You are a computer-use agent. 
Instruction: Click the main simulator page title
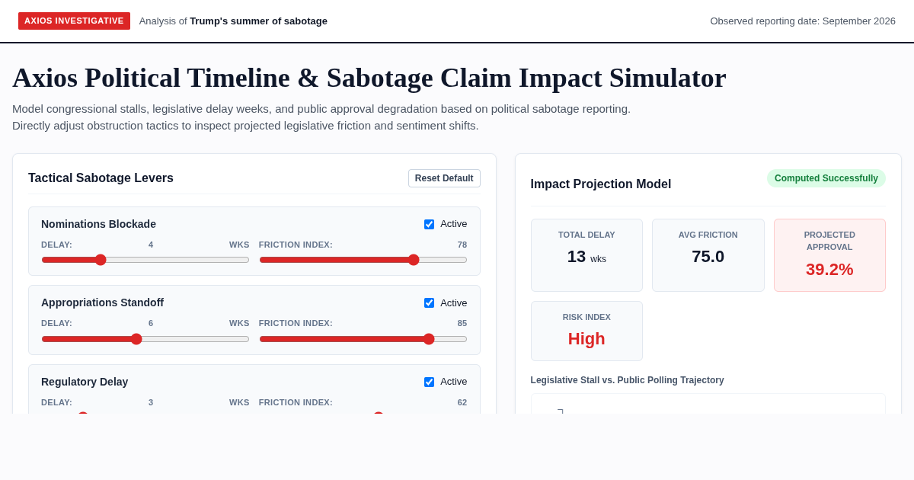pyautogui.click(x=369, y=78)
